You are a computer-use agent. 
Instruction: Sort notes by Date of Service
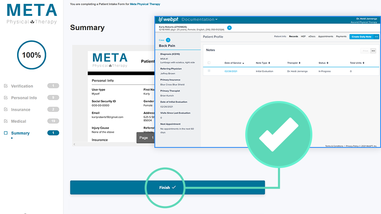234,63
